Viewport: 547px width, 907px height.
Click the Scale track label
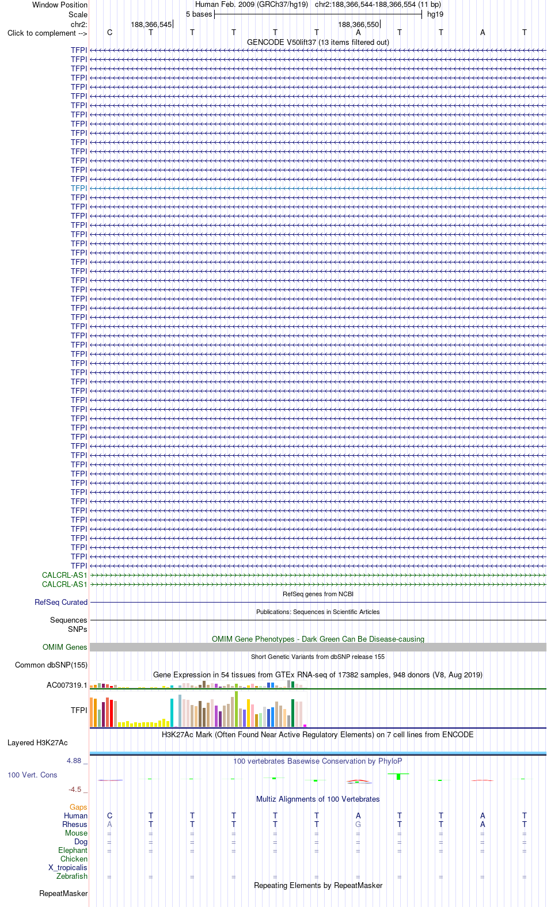pos(78,14)
